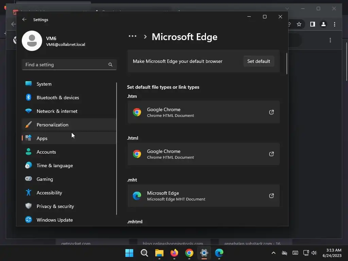Screen dimensions: 348x261
Task: Open Accounts settings
Action: click(x=69, y=152)
